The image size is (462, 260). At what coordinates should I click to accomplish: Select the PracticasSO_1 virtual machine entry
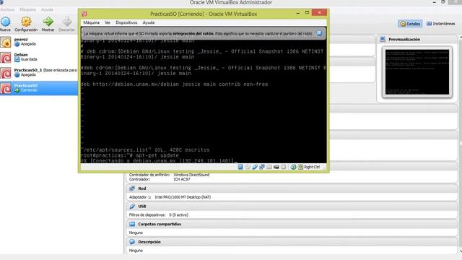coord(39,73)
